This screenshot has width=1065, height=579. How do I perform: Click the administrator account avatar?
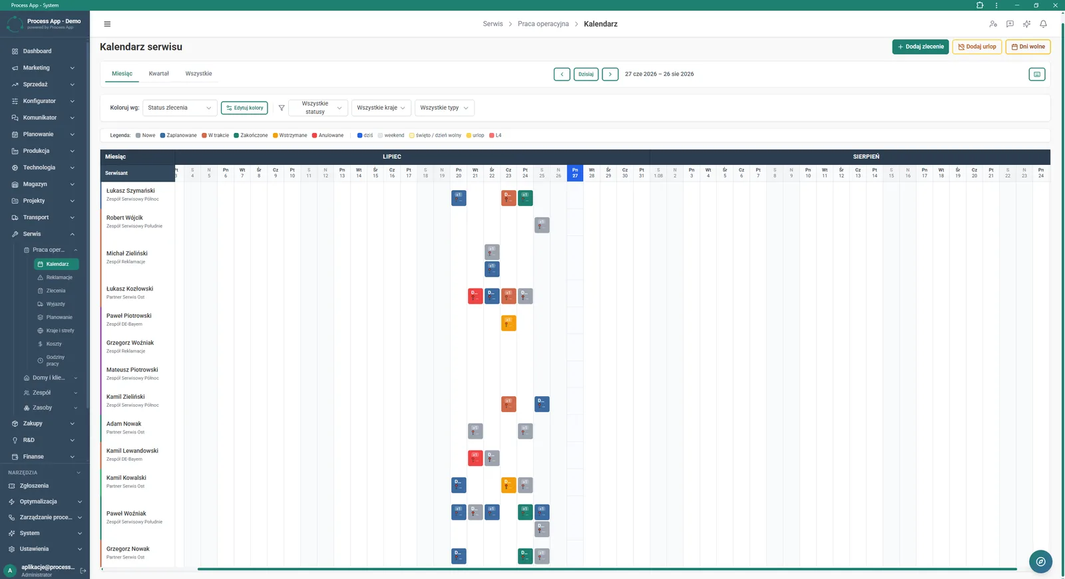click(x=10, y=570)
